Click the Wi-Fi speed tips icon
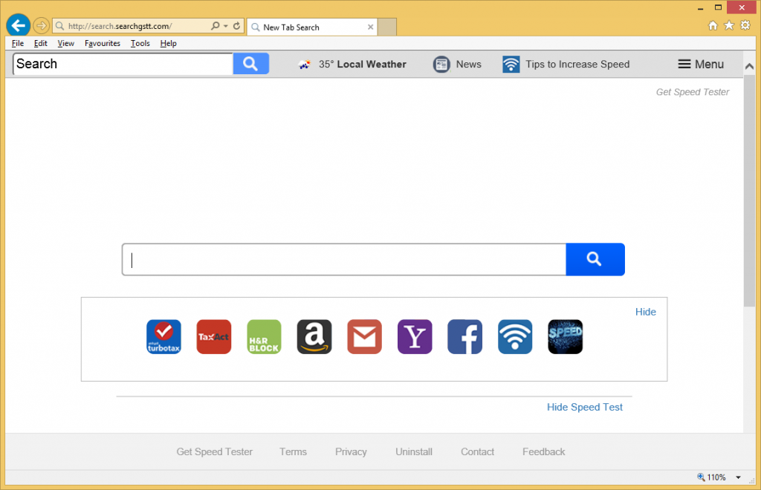Image resolution: width=761 pixels, height=490 pixels. coord(511,65)
